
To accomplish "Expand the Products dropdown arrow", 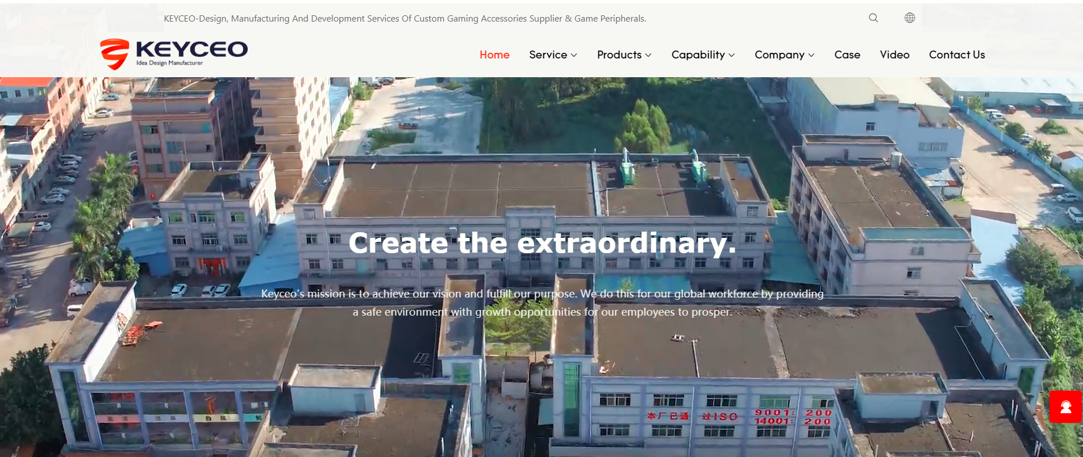I will click(x=648, y=55).
